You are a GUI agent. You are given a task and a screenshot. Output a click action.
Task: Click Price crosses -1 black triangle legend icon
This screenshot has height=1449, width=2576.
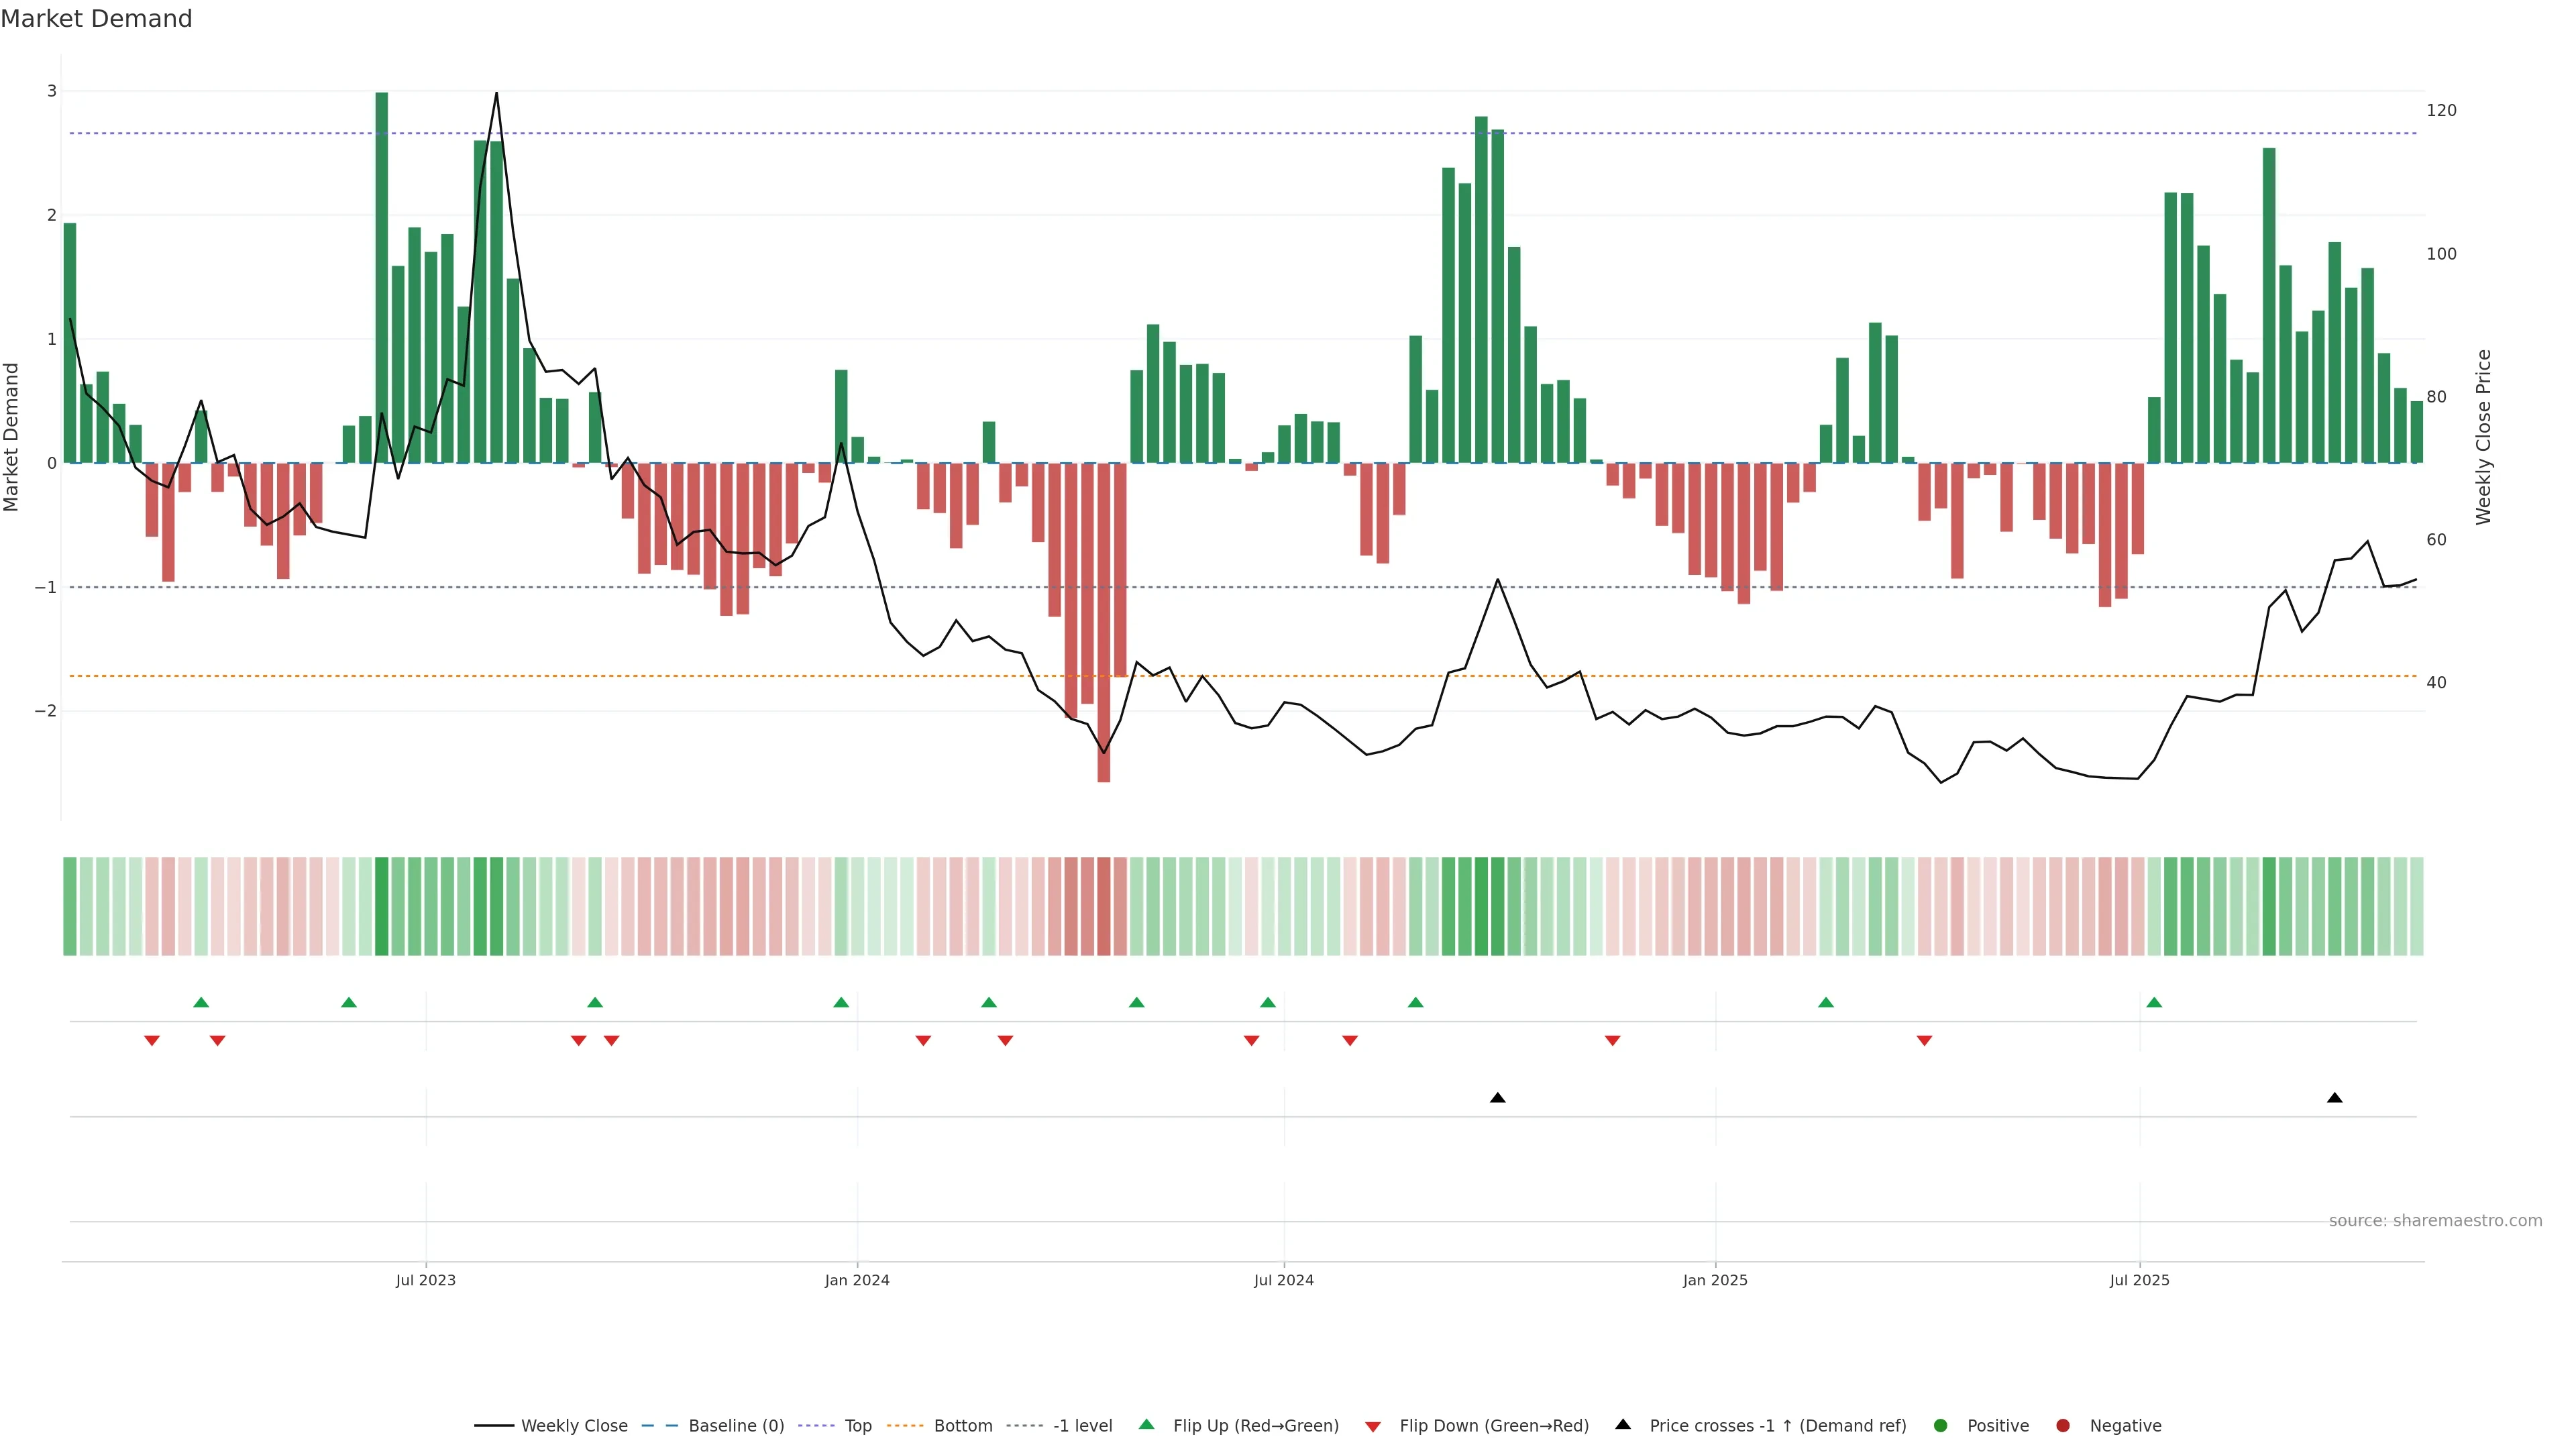click(1623, 1425)
